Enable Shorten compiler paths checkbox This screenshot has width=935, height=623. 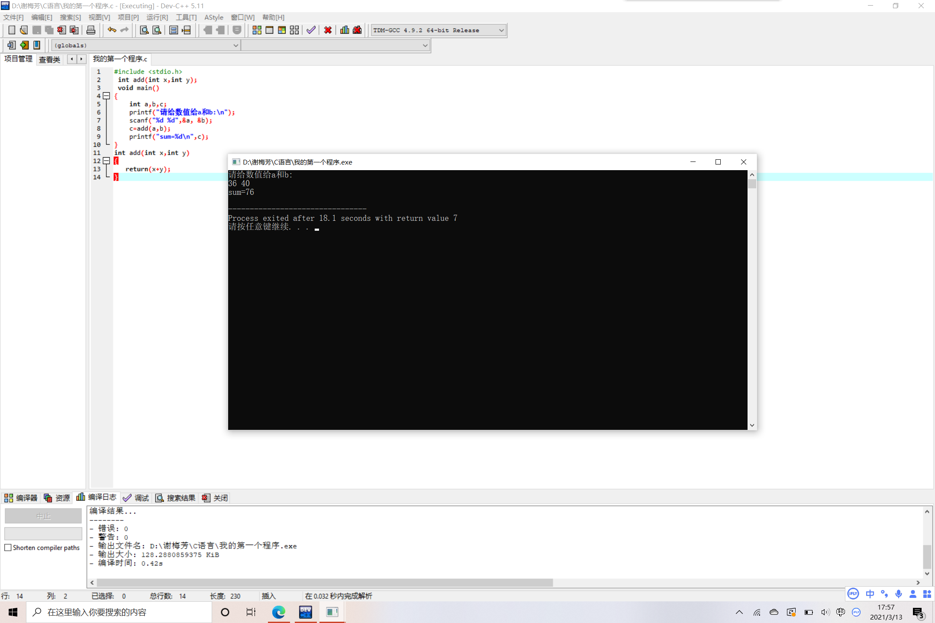[8, 548]
